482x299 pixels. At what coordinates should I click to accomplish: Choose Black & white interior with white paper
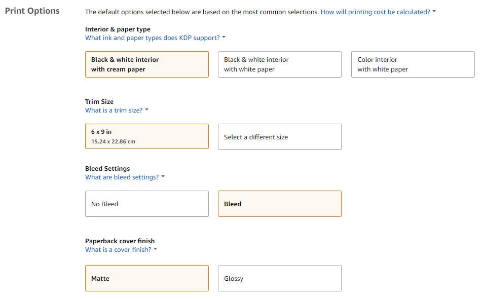coord(279,64)
